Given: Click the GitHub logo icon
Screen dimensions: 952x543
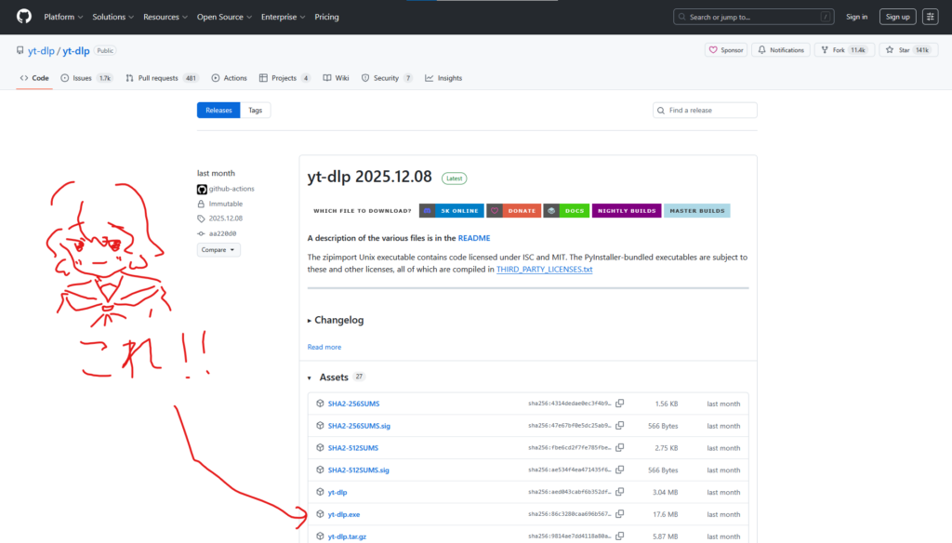Looking at the screenshot, I should [x=24, y=17].
